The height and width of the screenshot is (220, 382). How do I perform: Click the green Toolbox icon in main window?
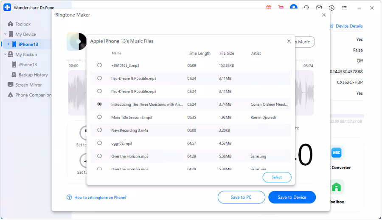[x=337, y=187]
